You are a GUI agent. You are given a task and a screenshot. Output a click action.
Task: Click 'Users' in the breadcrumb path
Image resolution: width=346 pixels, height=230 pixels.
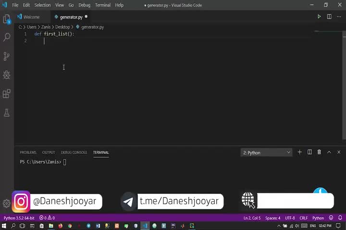(x=32, y=27)
